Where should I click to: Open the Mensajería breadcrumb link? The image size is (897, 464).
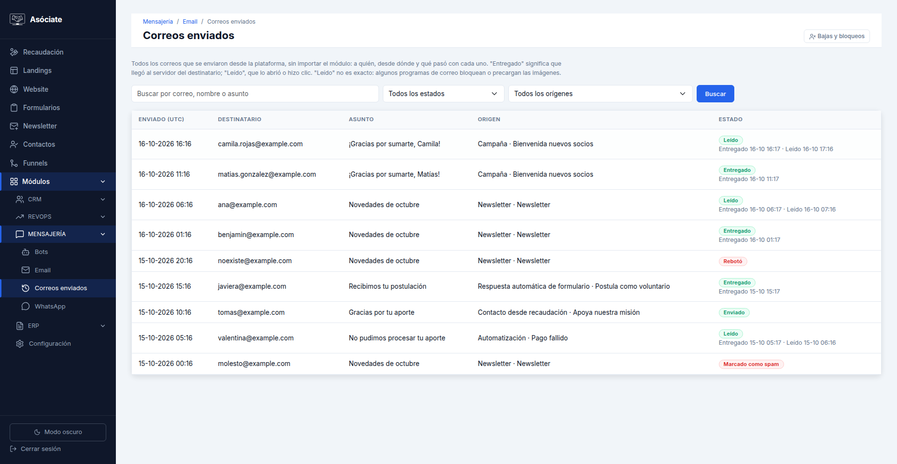(x=158, y=22)
